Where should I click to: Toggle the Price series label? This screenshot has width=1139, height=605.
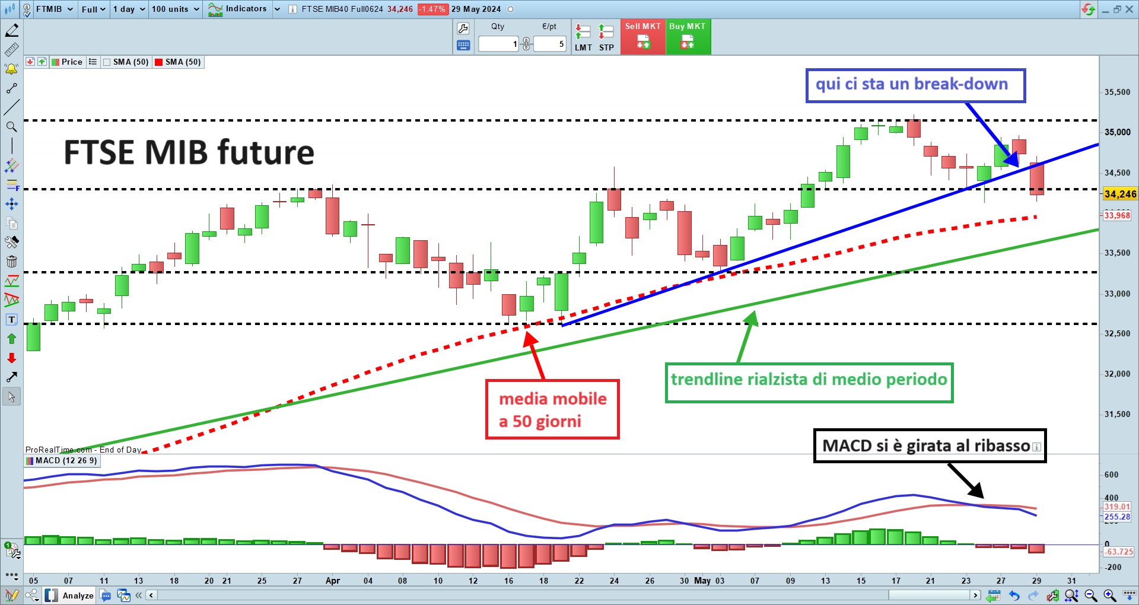pyautogui.click(x=67, y=62)
